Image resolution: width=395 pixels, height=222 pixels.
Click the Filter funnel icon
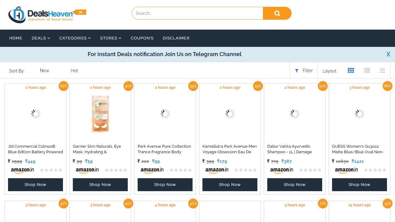point(297,71)
